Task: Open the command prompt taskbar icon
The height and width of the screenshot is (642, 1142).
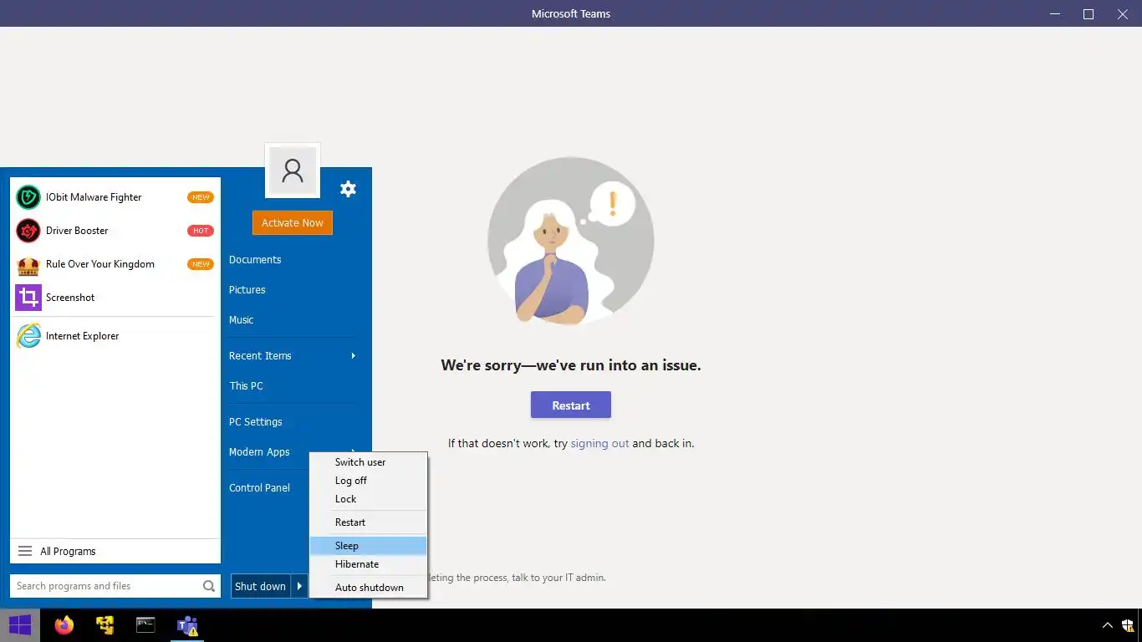Action: (x=145, y=625)
